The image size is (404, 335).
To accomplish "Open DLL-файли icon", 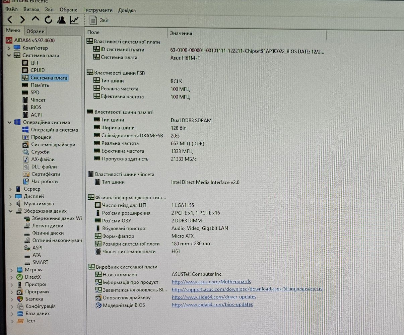I will click(x=26, y=167).
